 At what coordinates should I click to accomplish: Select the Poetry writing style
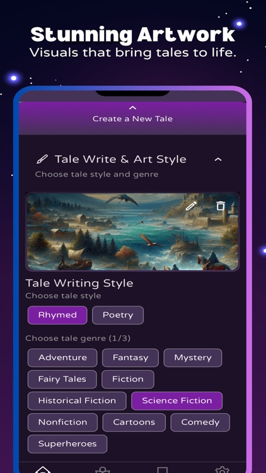pos(118,315)
